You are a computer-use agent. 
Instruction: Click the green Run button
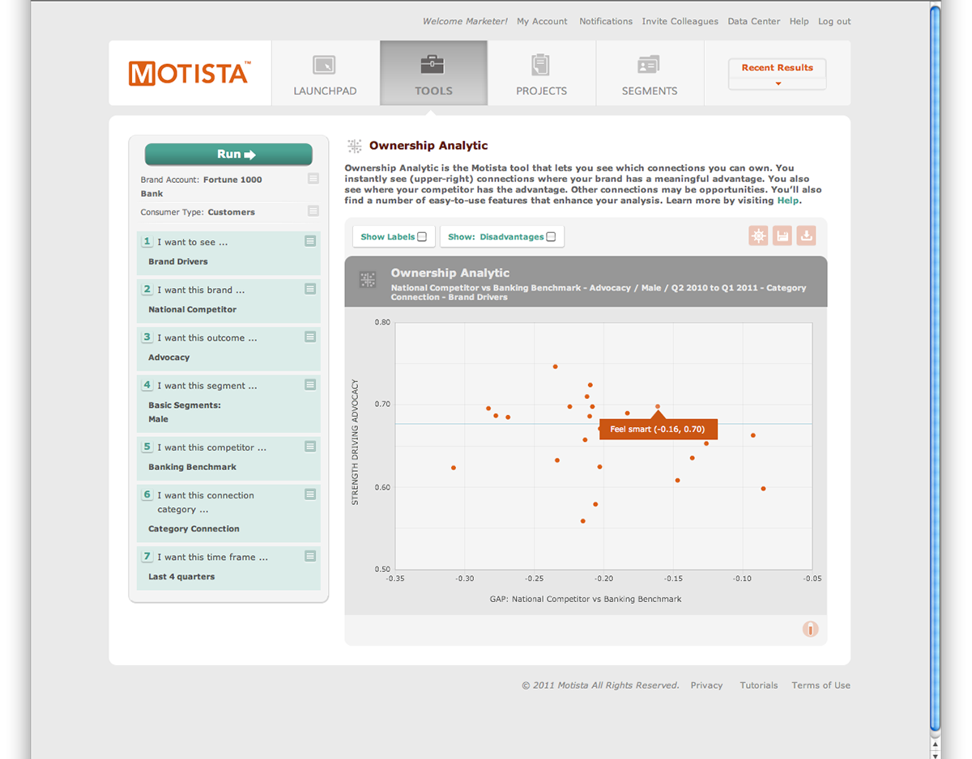(228, 155)
